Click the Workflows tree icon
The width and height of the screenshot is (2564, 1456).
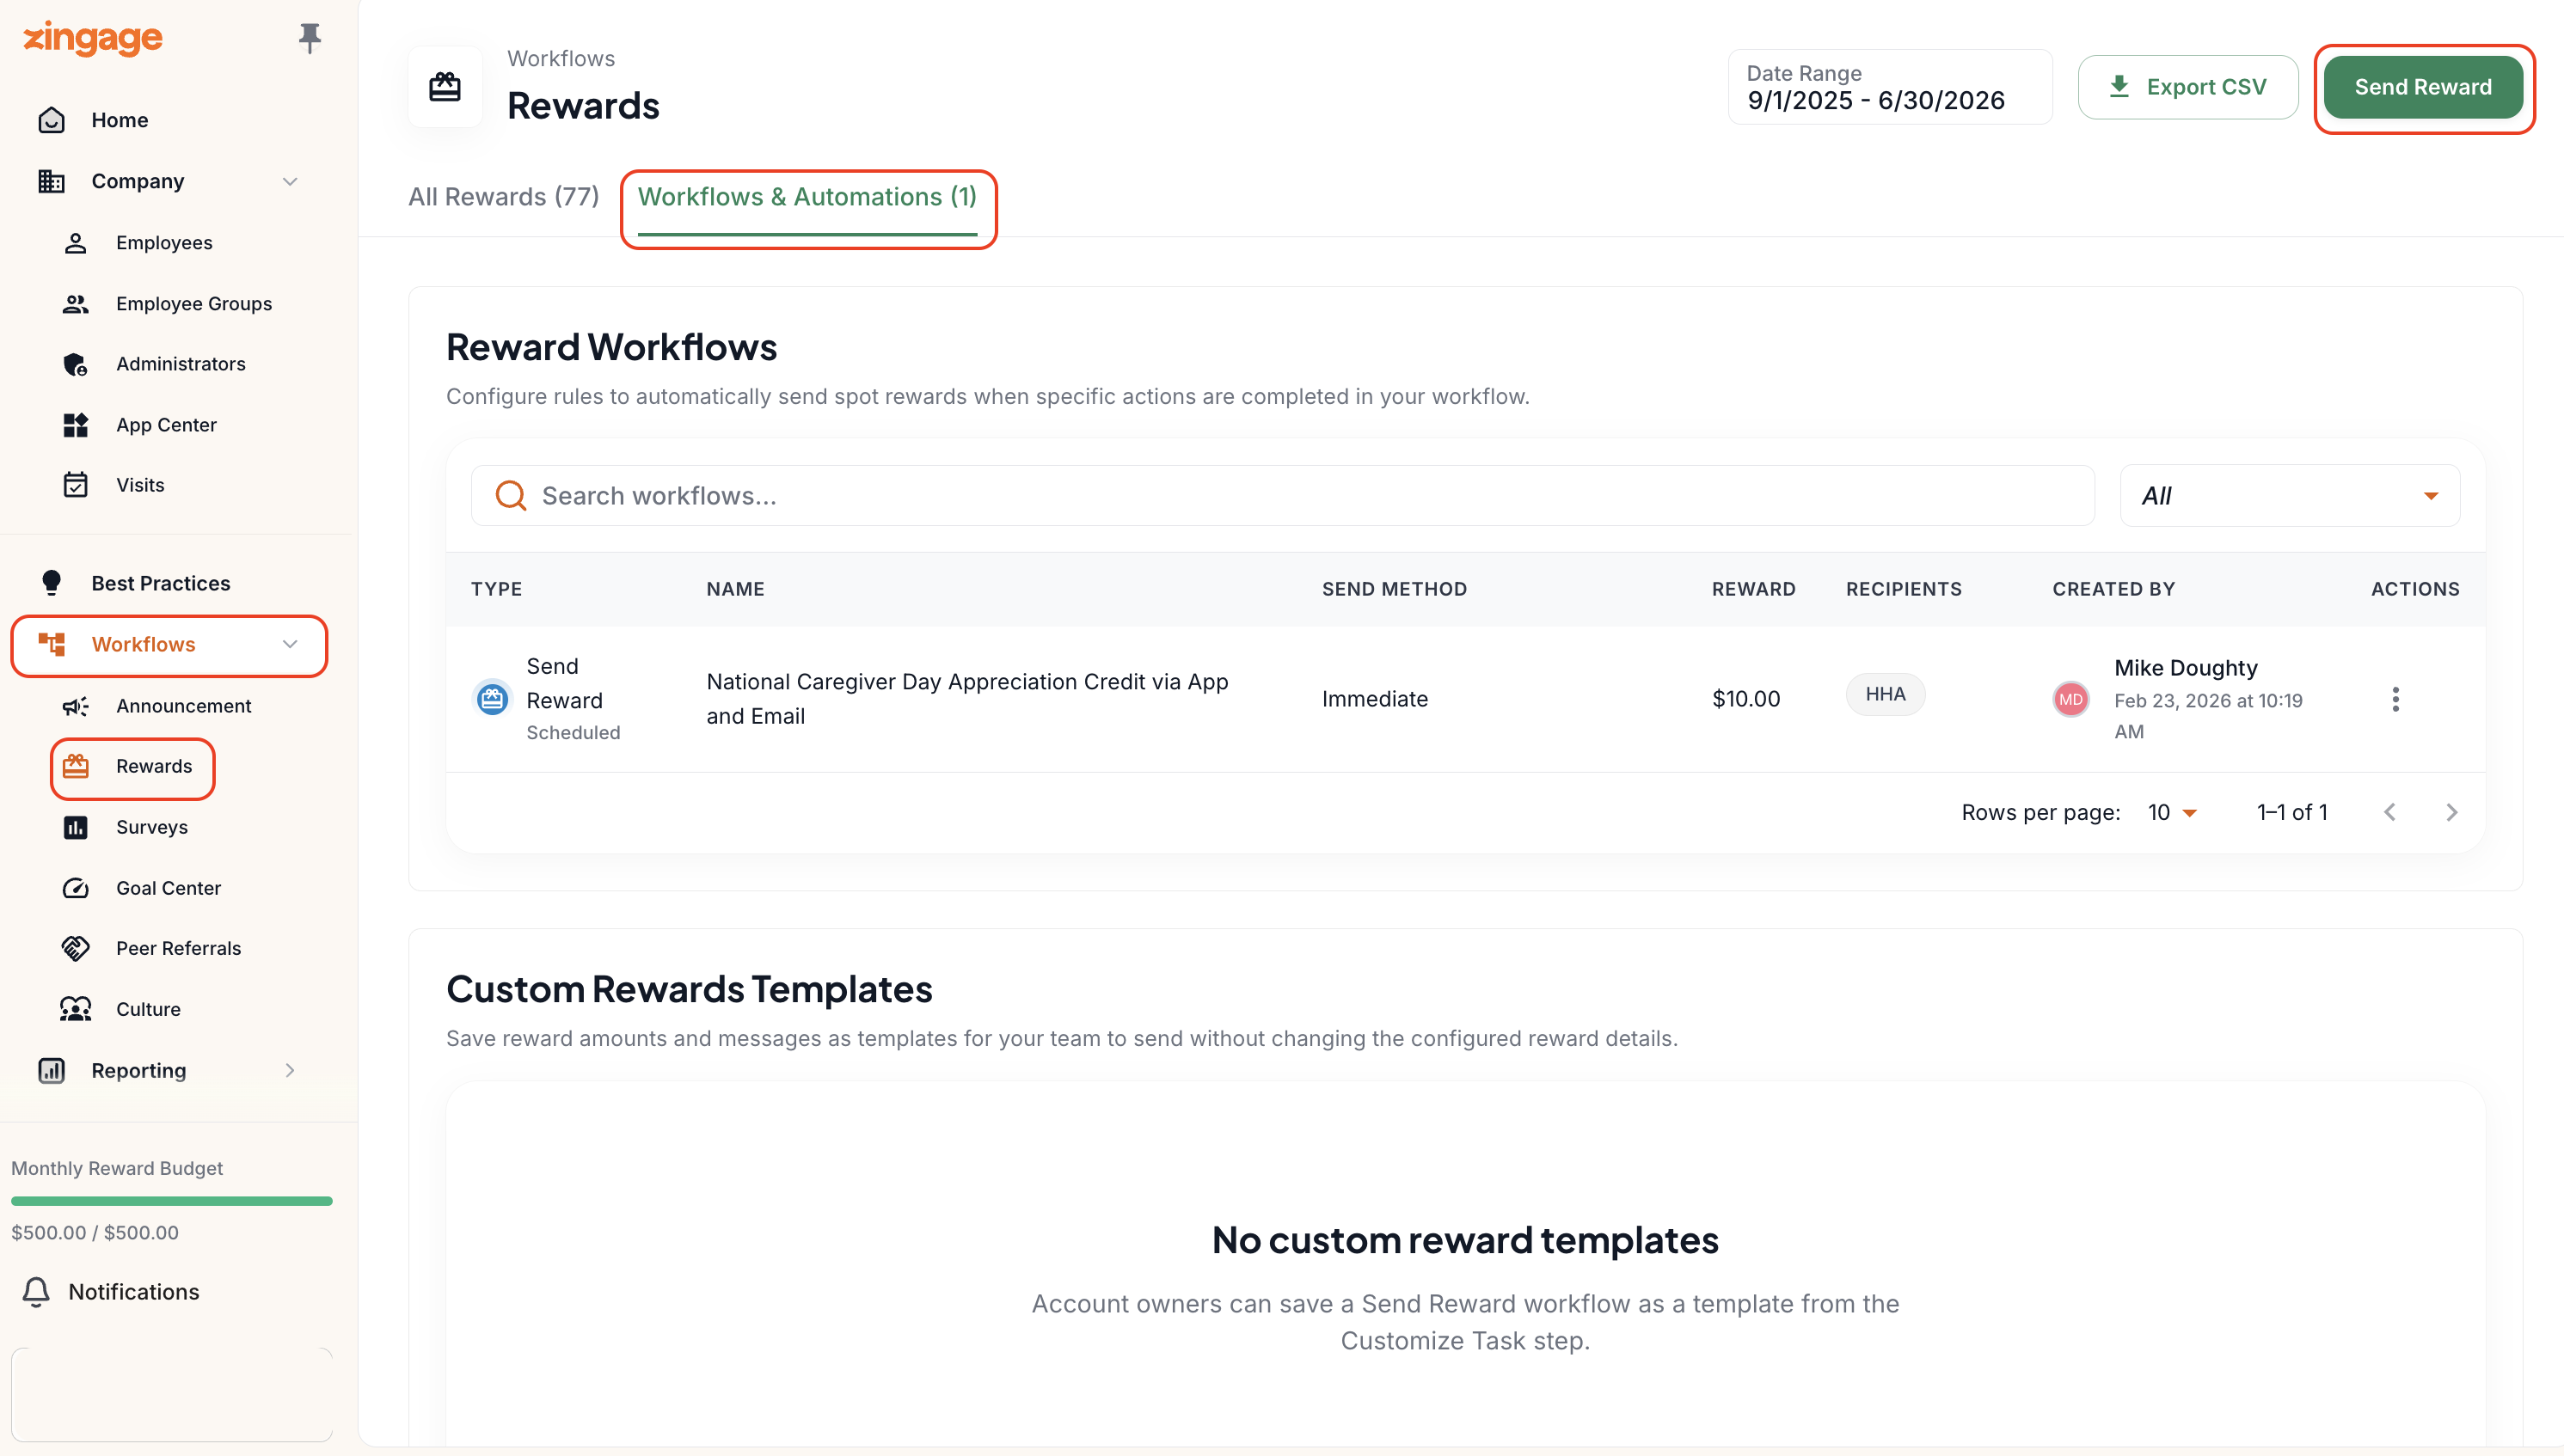point(51,645)
